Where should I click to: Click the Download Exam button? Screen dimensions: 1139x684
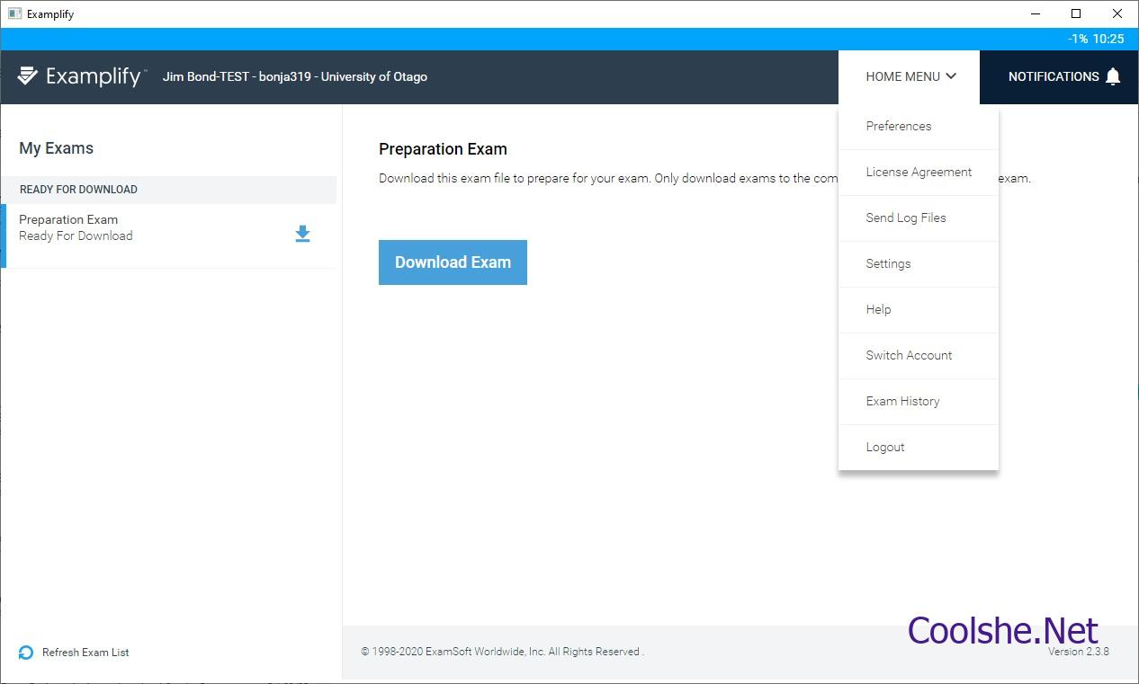(453, 262)
